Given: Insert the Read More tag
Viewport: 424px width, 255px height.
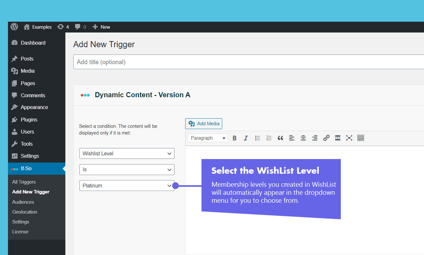Looking at the screenshot, I should [338, 138].
